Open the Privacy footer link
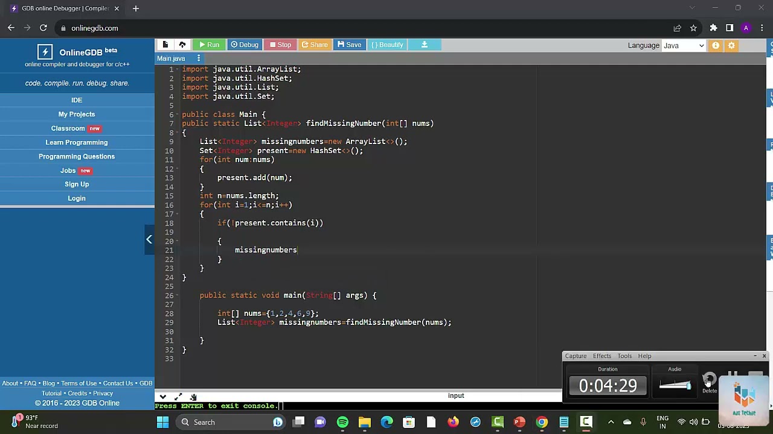The image size is (773, 434). point(103,394)
